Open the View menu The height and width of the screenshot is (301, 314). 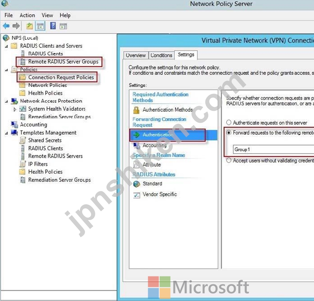click(x=47, y=15)
